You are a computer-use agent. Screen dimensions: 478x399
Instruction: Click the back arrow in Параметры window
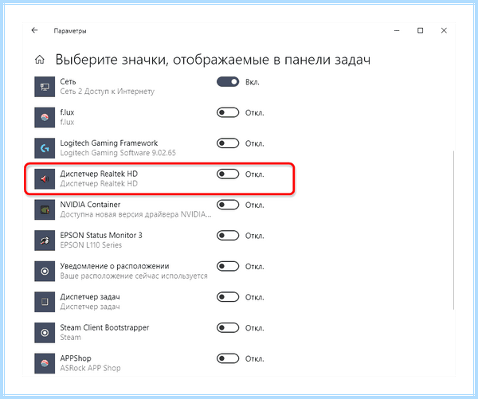[34, 30]
